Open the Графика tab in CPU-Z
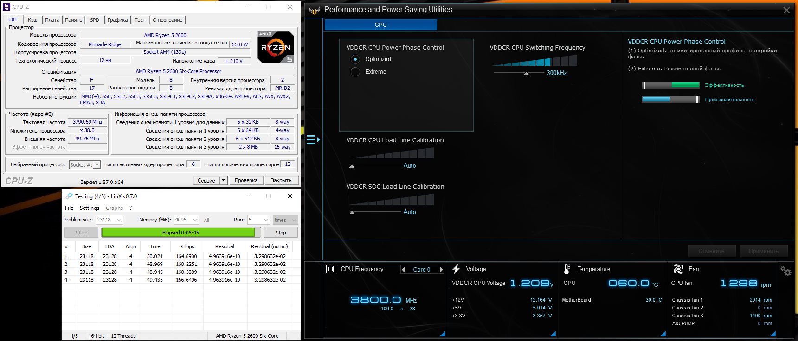The height and width of the screenshot is (341, 798). [118, 20]
